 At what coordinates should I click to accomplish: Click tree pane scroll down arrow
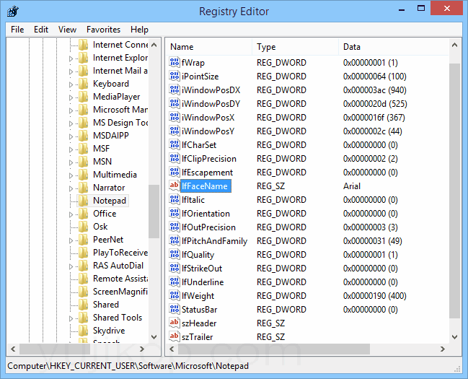pyautogui.click(x=154, y=337)
